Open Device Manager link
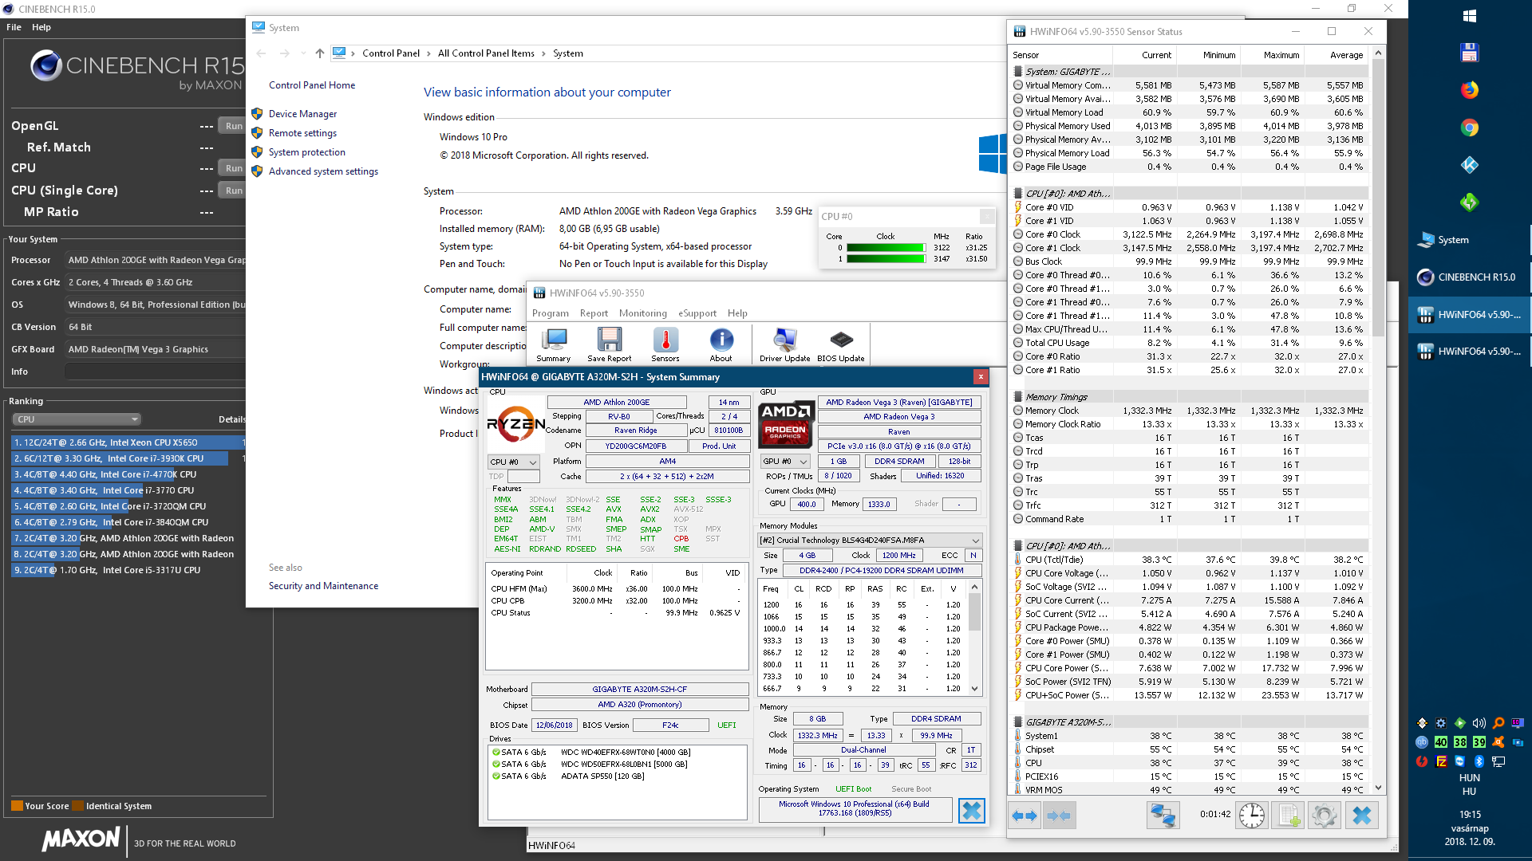Image resolution: width=1532 pixels, height=861 pixels. pos(302,114)
